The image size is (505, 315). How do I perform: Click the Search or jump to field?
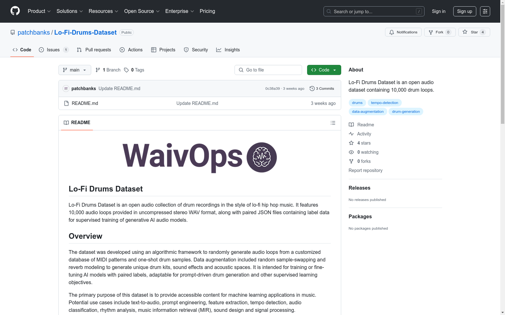coord(374,11)
